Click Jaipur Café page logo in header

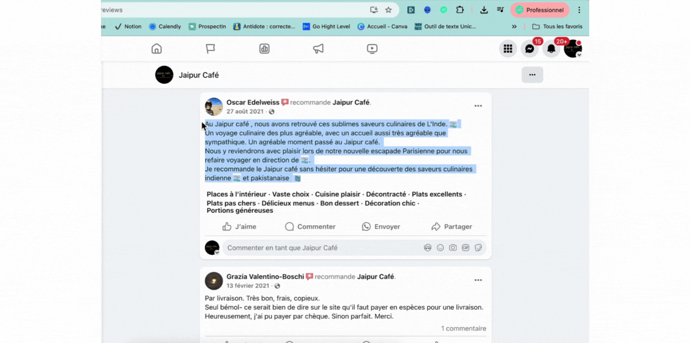click(164, 75)
